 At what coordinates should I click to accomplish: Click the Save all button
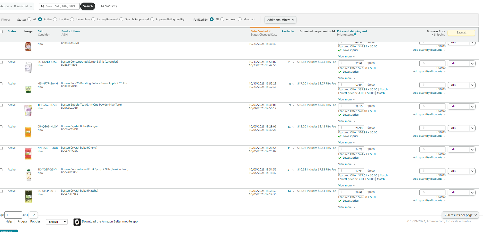click(x=461, y=33)
